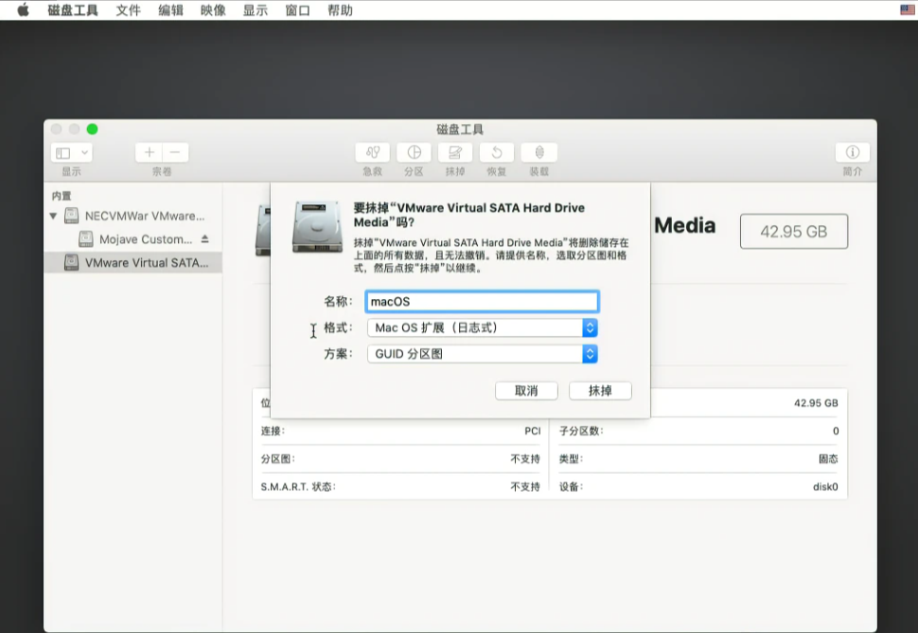Open the 方案 scheme dropdown
918x633 pixels.
pos(483,354)
